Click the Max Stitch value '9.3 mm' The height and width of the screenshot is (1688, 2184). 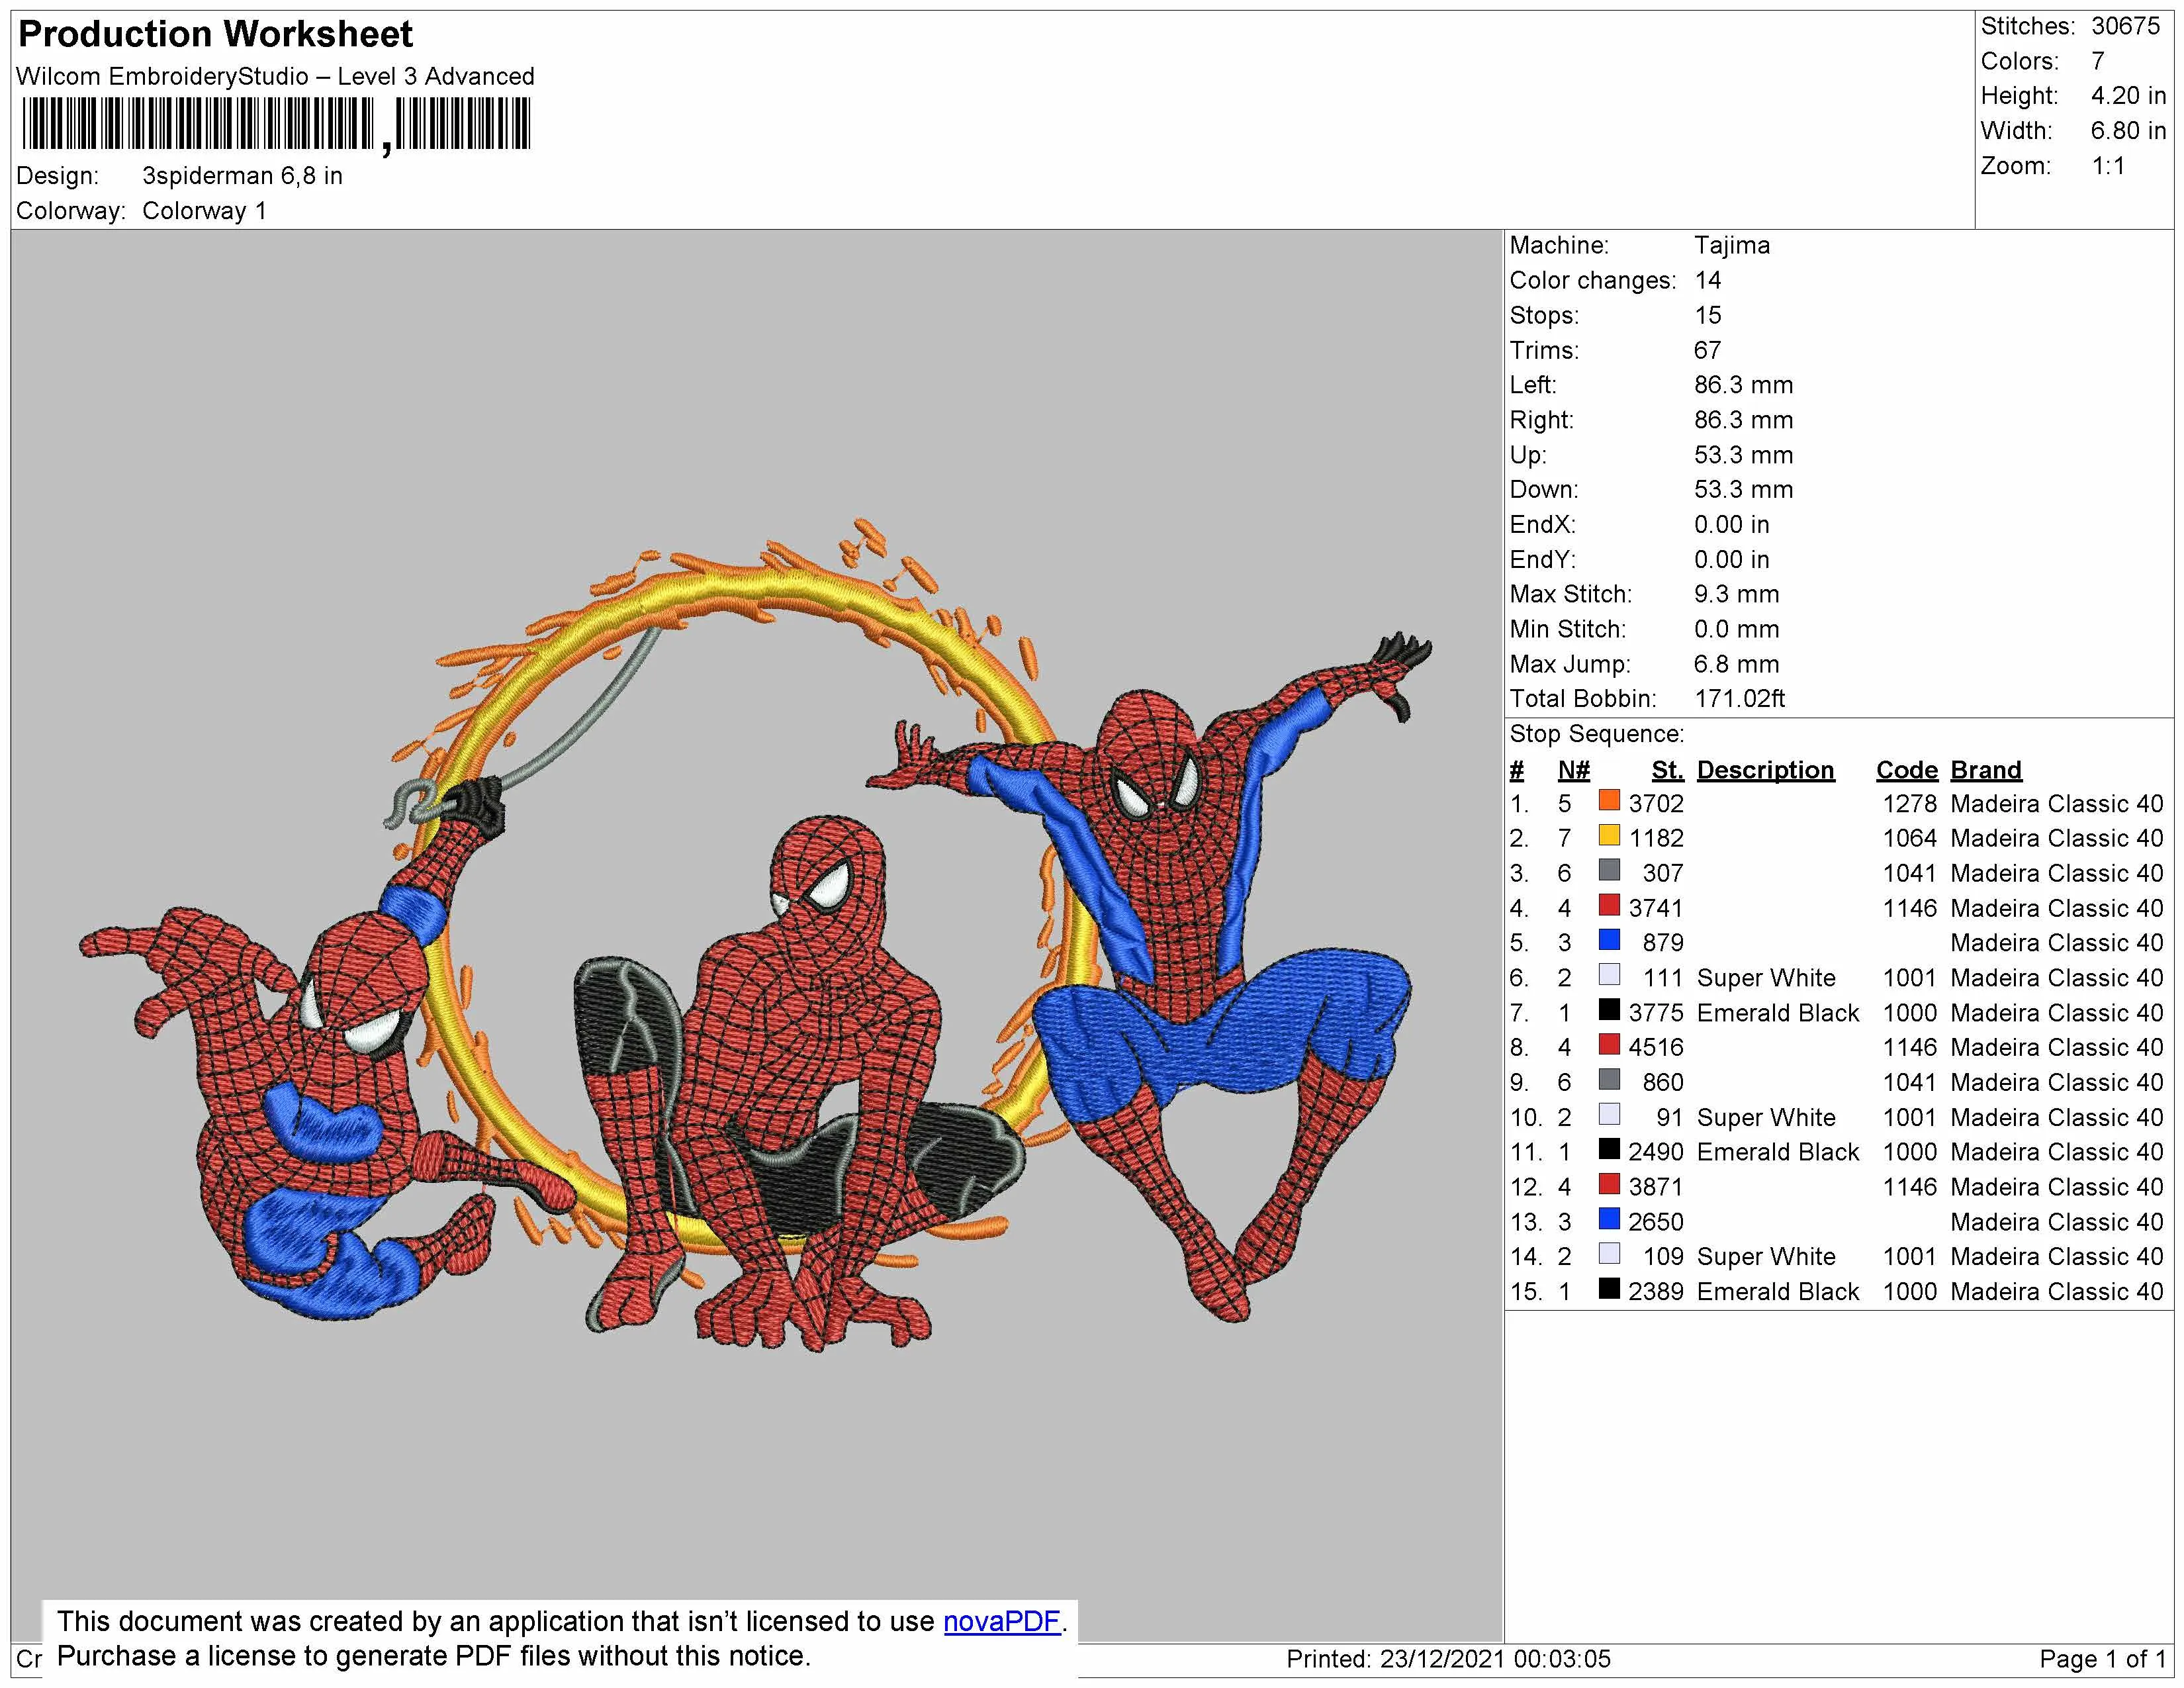tap(1736, 594)
